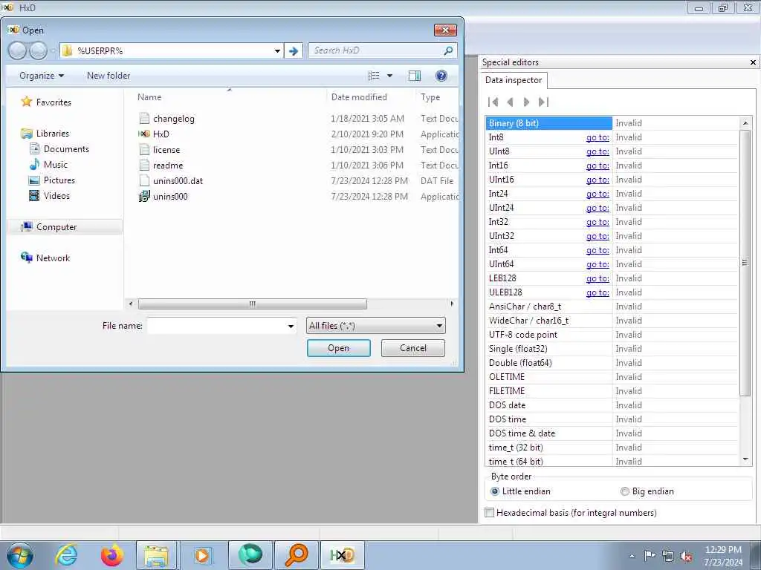Sort files by Date modified column
The image size is (761, 570).
(359, 97)
